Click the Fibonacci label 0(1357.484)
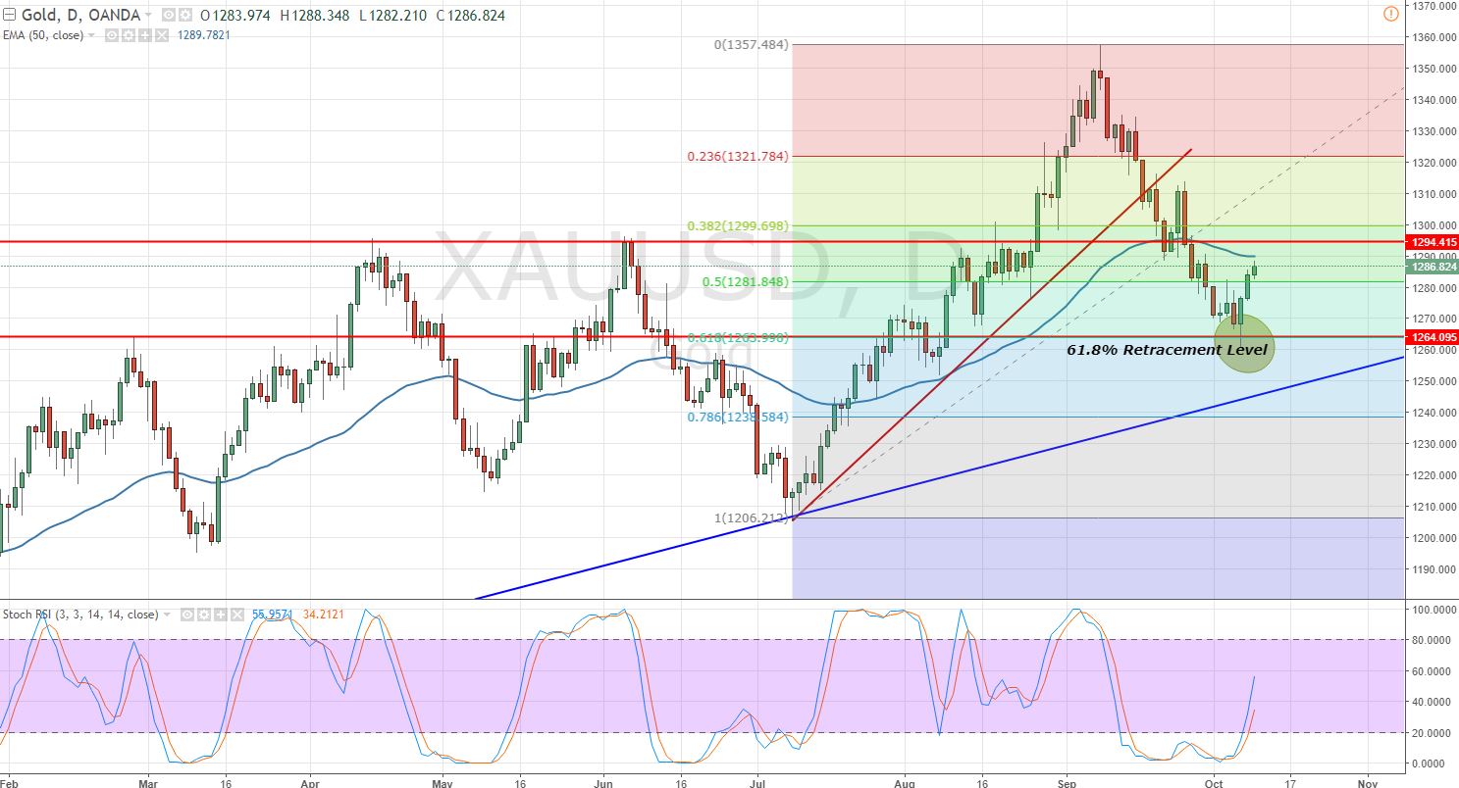The width and height of the screenshot is (1459, 788). coord(752,44)
